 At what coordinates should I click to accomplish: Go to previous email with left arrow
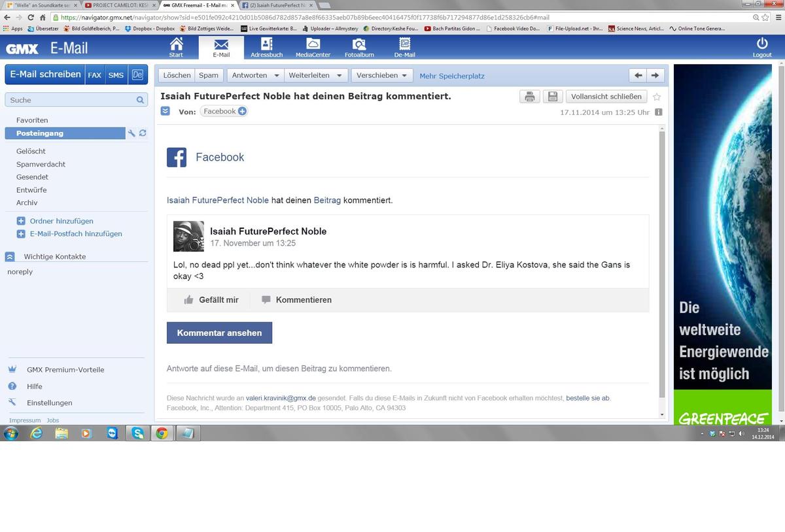638,75
